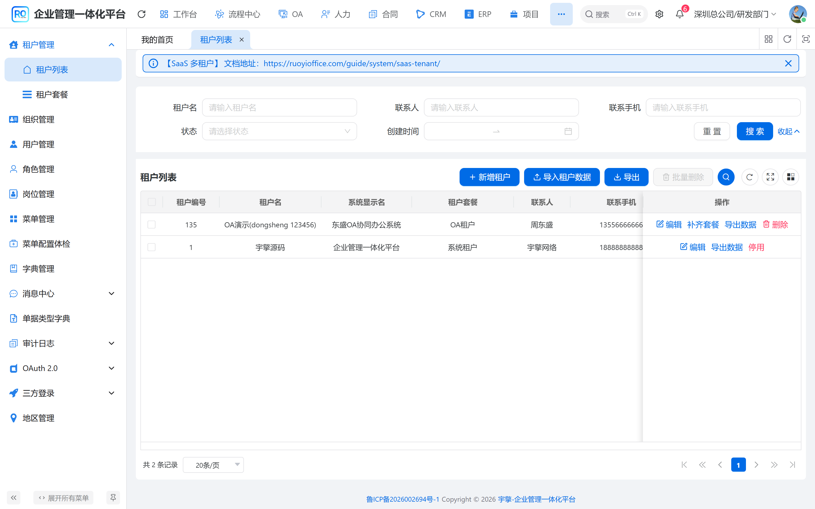Expand the 消息中心 sidebar menu
The width and height of the screenshot is (815, 509).
pos(63,294)
